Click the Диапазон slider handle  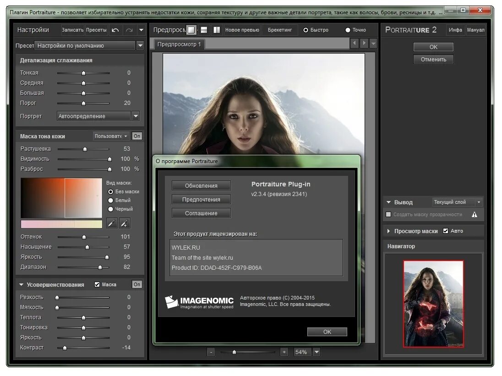click(100, 267)
